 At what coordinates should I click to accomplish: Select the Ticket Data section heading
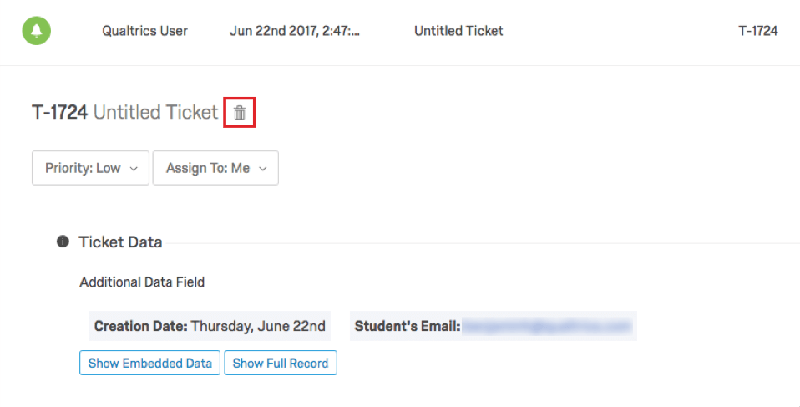pos(120,242)
